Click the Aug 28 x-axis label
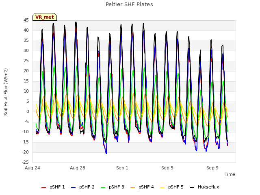The image size is (260, 195). tap(78, 168)
